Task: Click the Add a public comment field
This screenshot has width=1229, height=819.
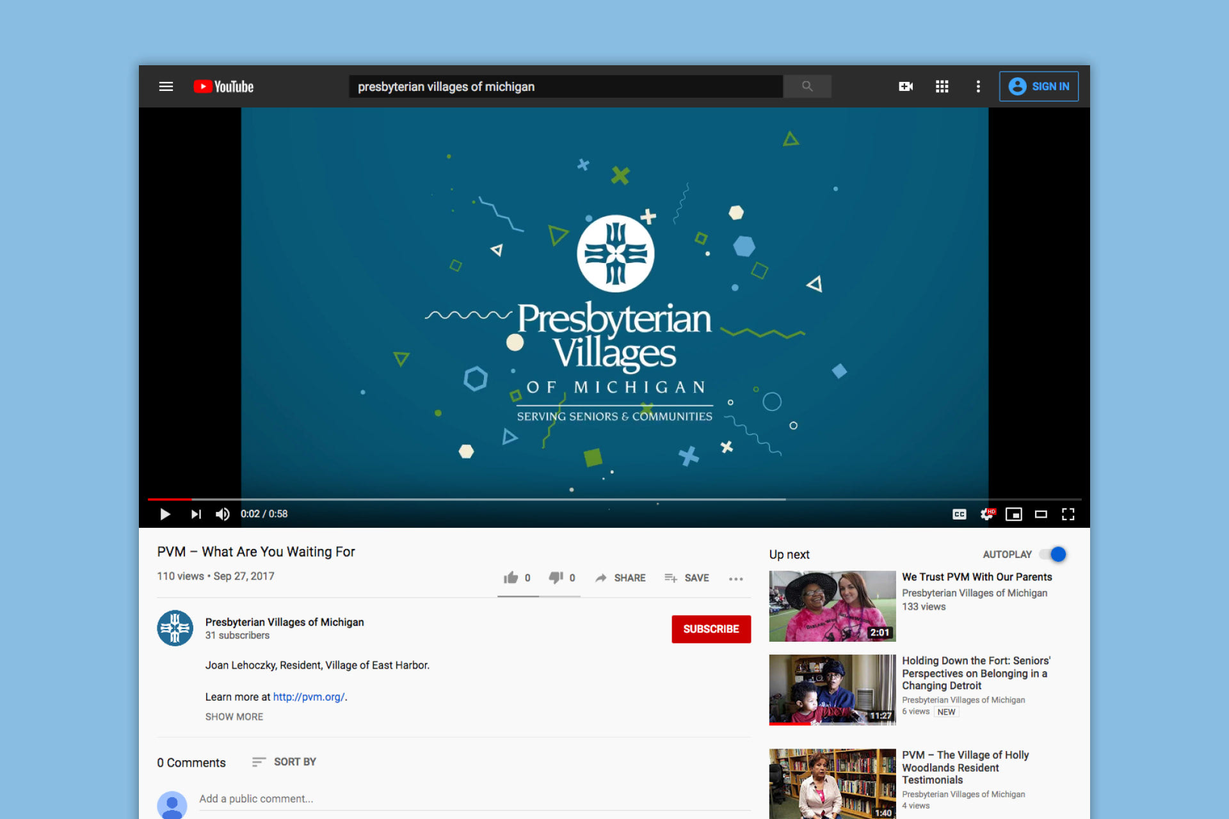Action: click(x=474, y=799)
